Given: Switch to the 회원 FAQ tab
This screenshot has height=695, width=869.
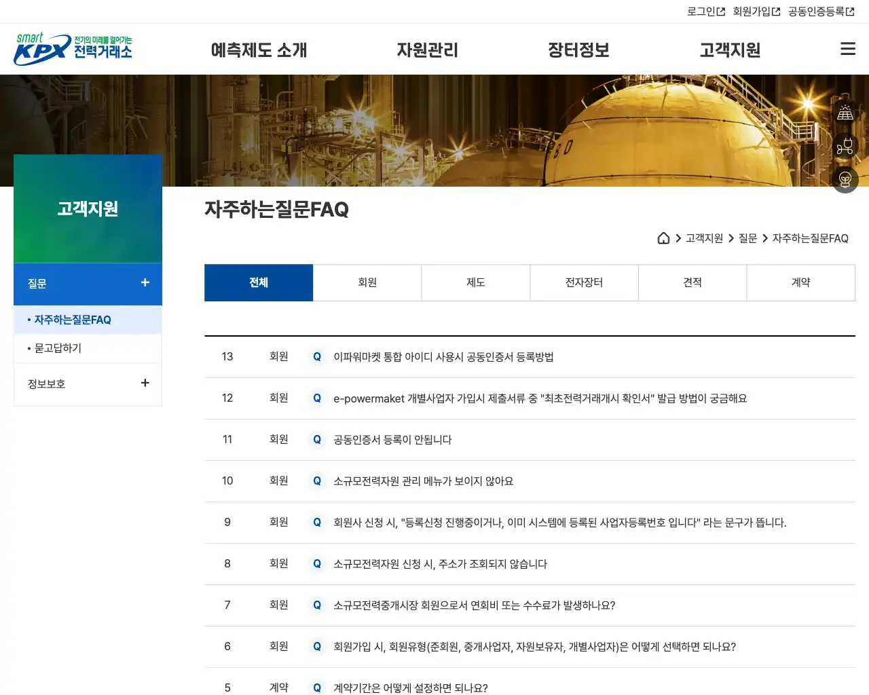Looking at the screenshot, I should pyautogui.click(x=367, y=282).
